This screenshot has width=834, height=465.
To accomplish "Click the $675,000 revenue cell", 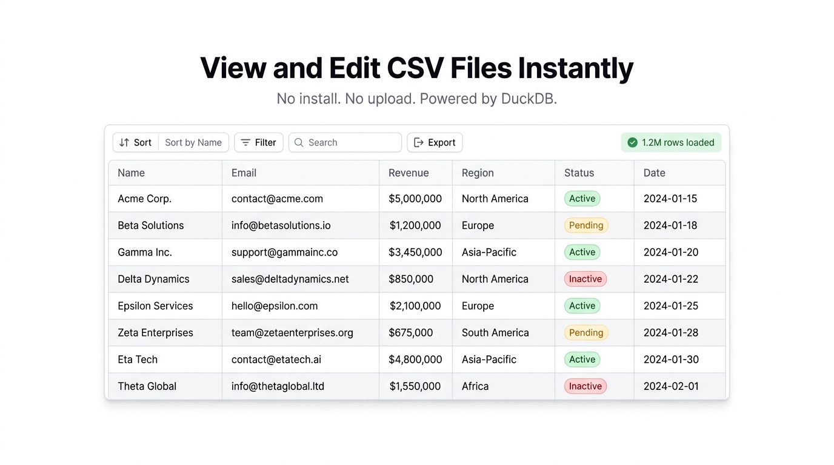I will (416, 332).
